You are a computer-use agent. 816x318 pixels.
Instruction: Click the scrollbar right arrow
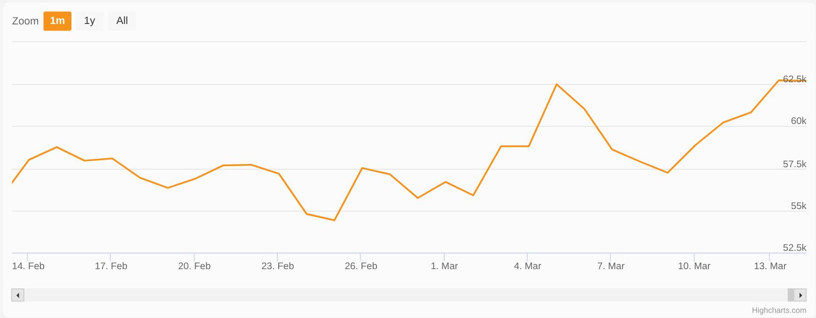coord(800,295)
